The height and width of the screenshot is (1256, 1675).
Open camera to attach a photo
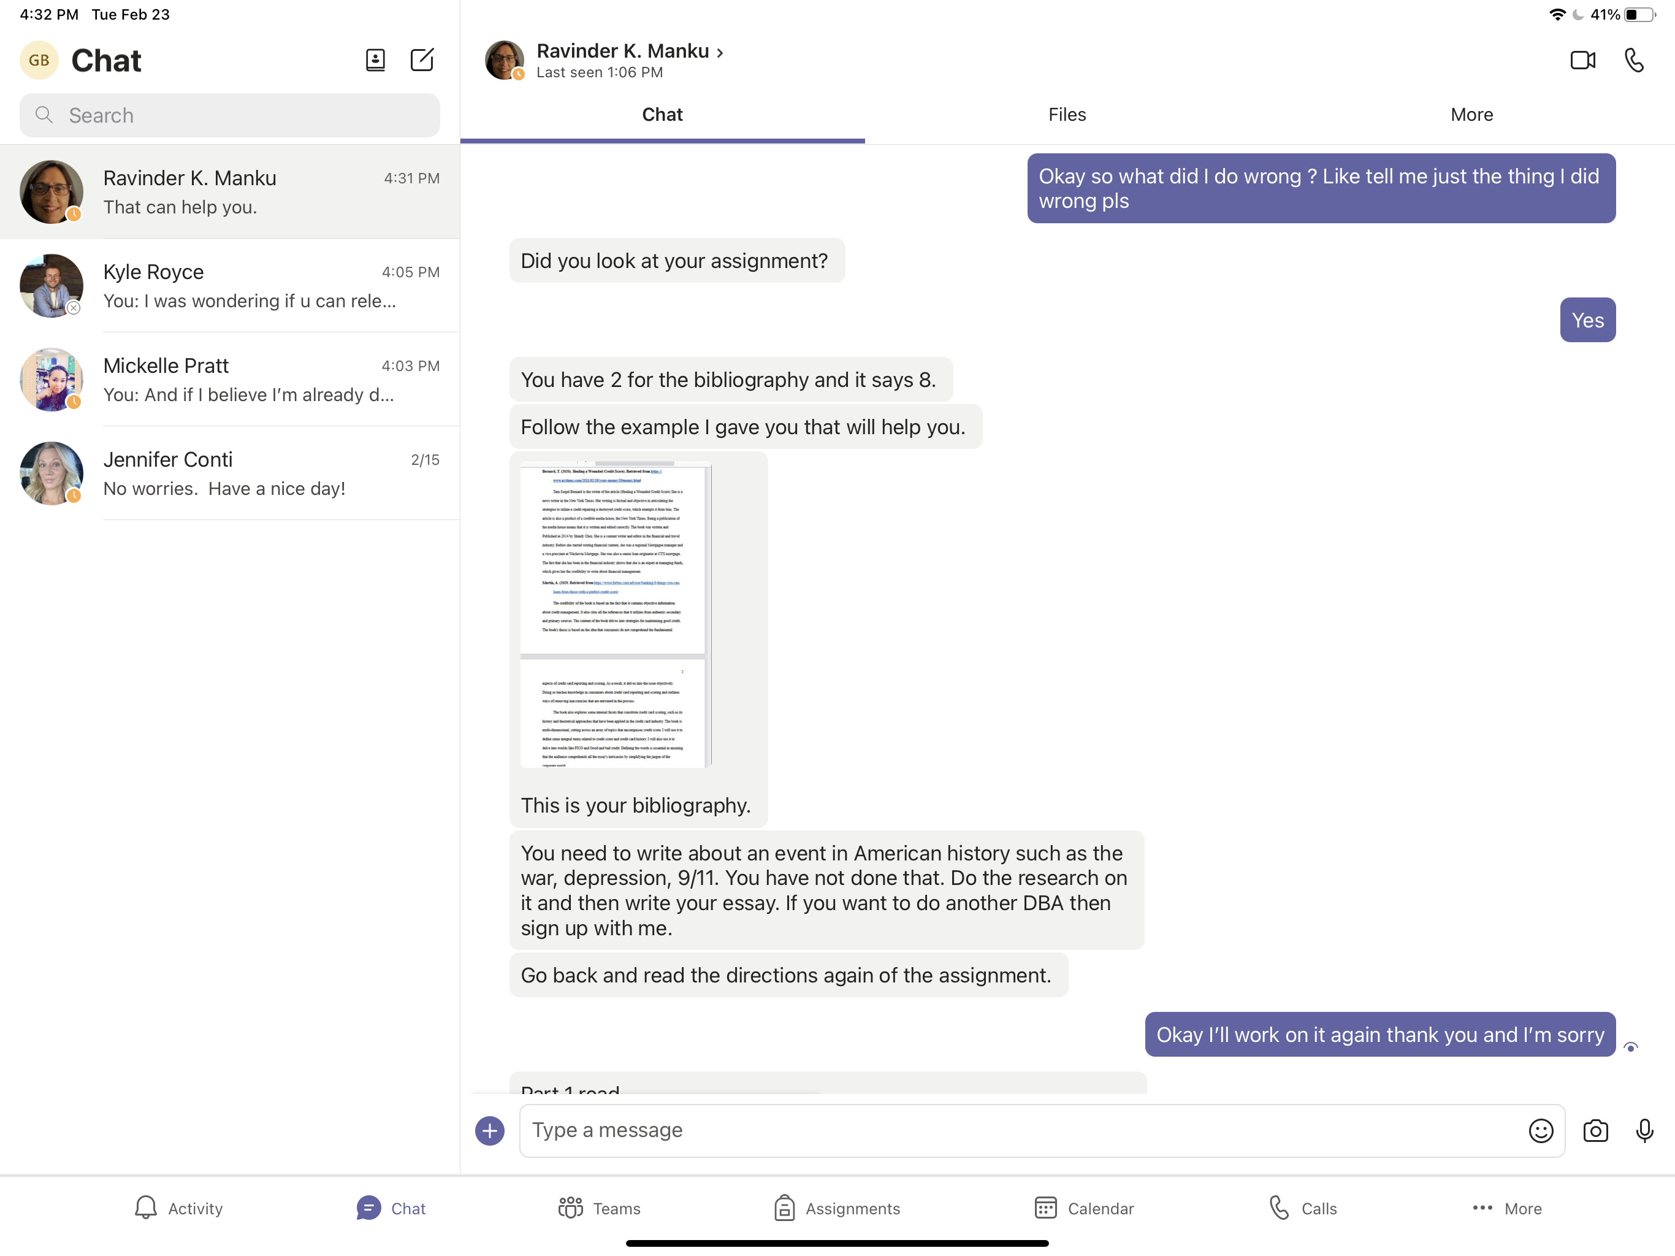pos(1595,1130)
